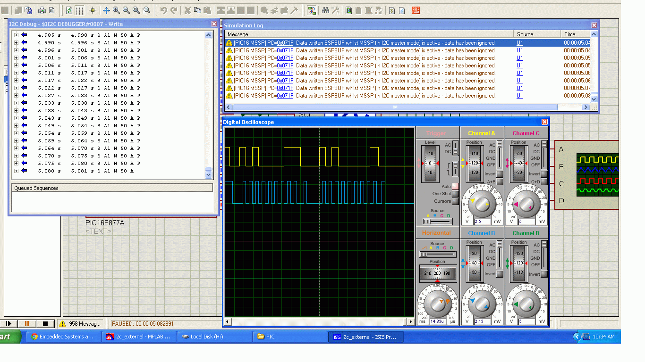Screen dimensions: 645x362
Task: Click the pan/center view arrows icon
Action: point(106,10)
